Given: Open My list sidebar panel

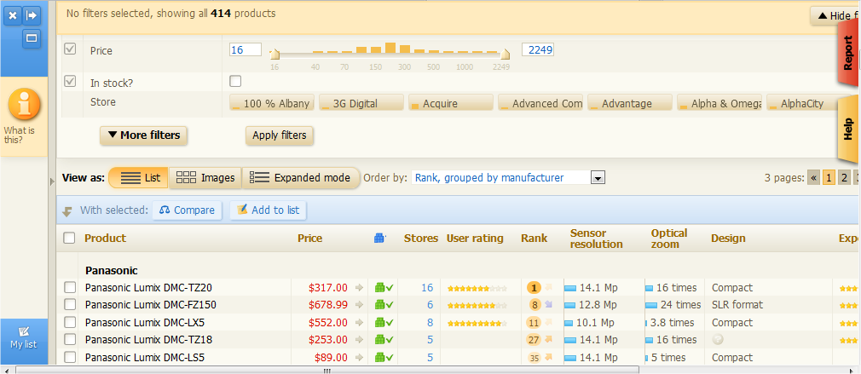Looking at the screenshot, I should (x=24, y=337).
